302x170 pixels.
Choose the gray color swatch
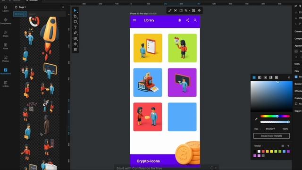(x=263, y=155)
